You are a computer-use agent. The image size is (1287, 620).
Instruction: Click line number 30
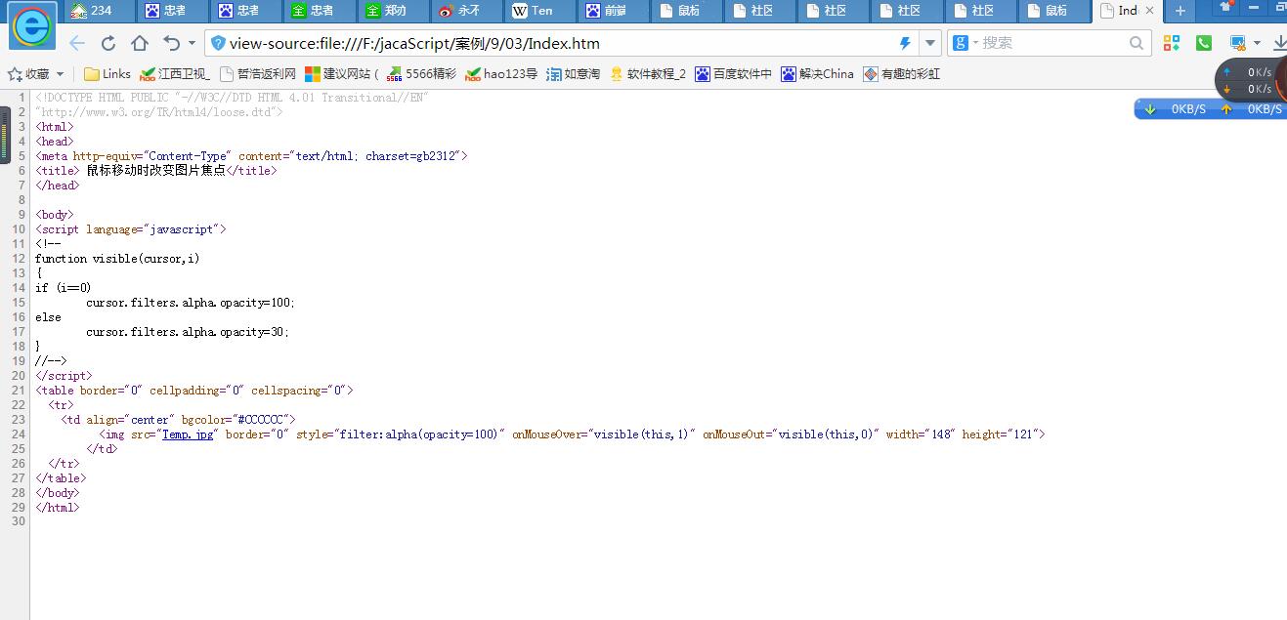[x=19, y=522]
